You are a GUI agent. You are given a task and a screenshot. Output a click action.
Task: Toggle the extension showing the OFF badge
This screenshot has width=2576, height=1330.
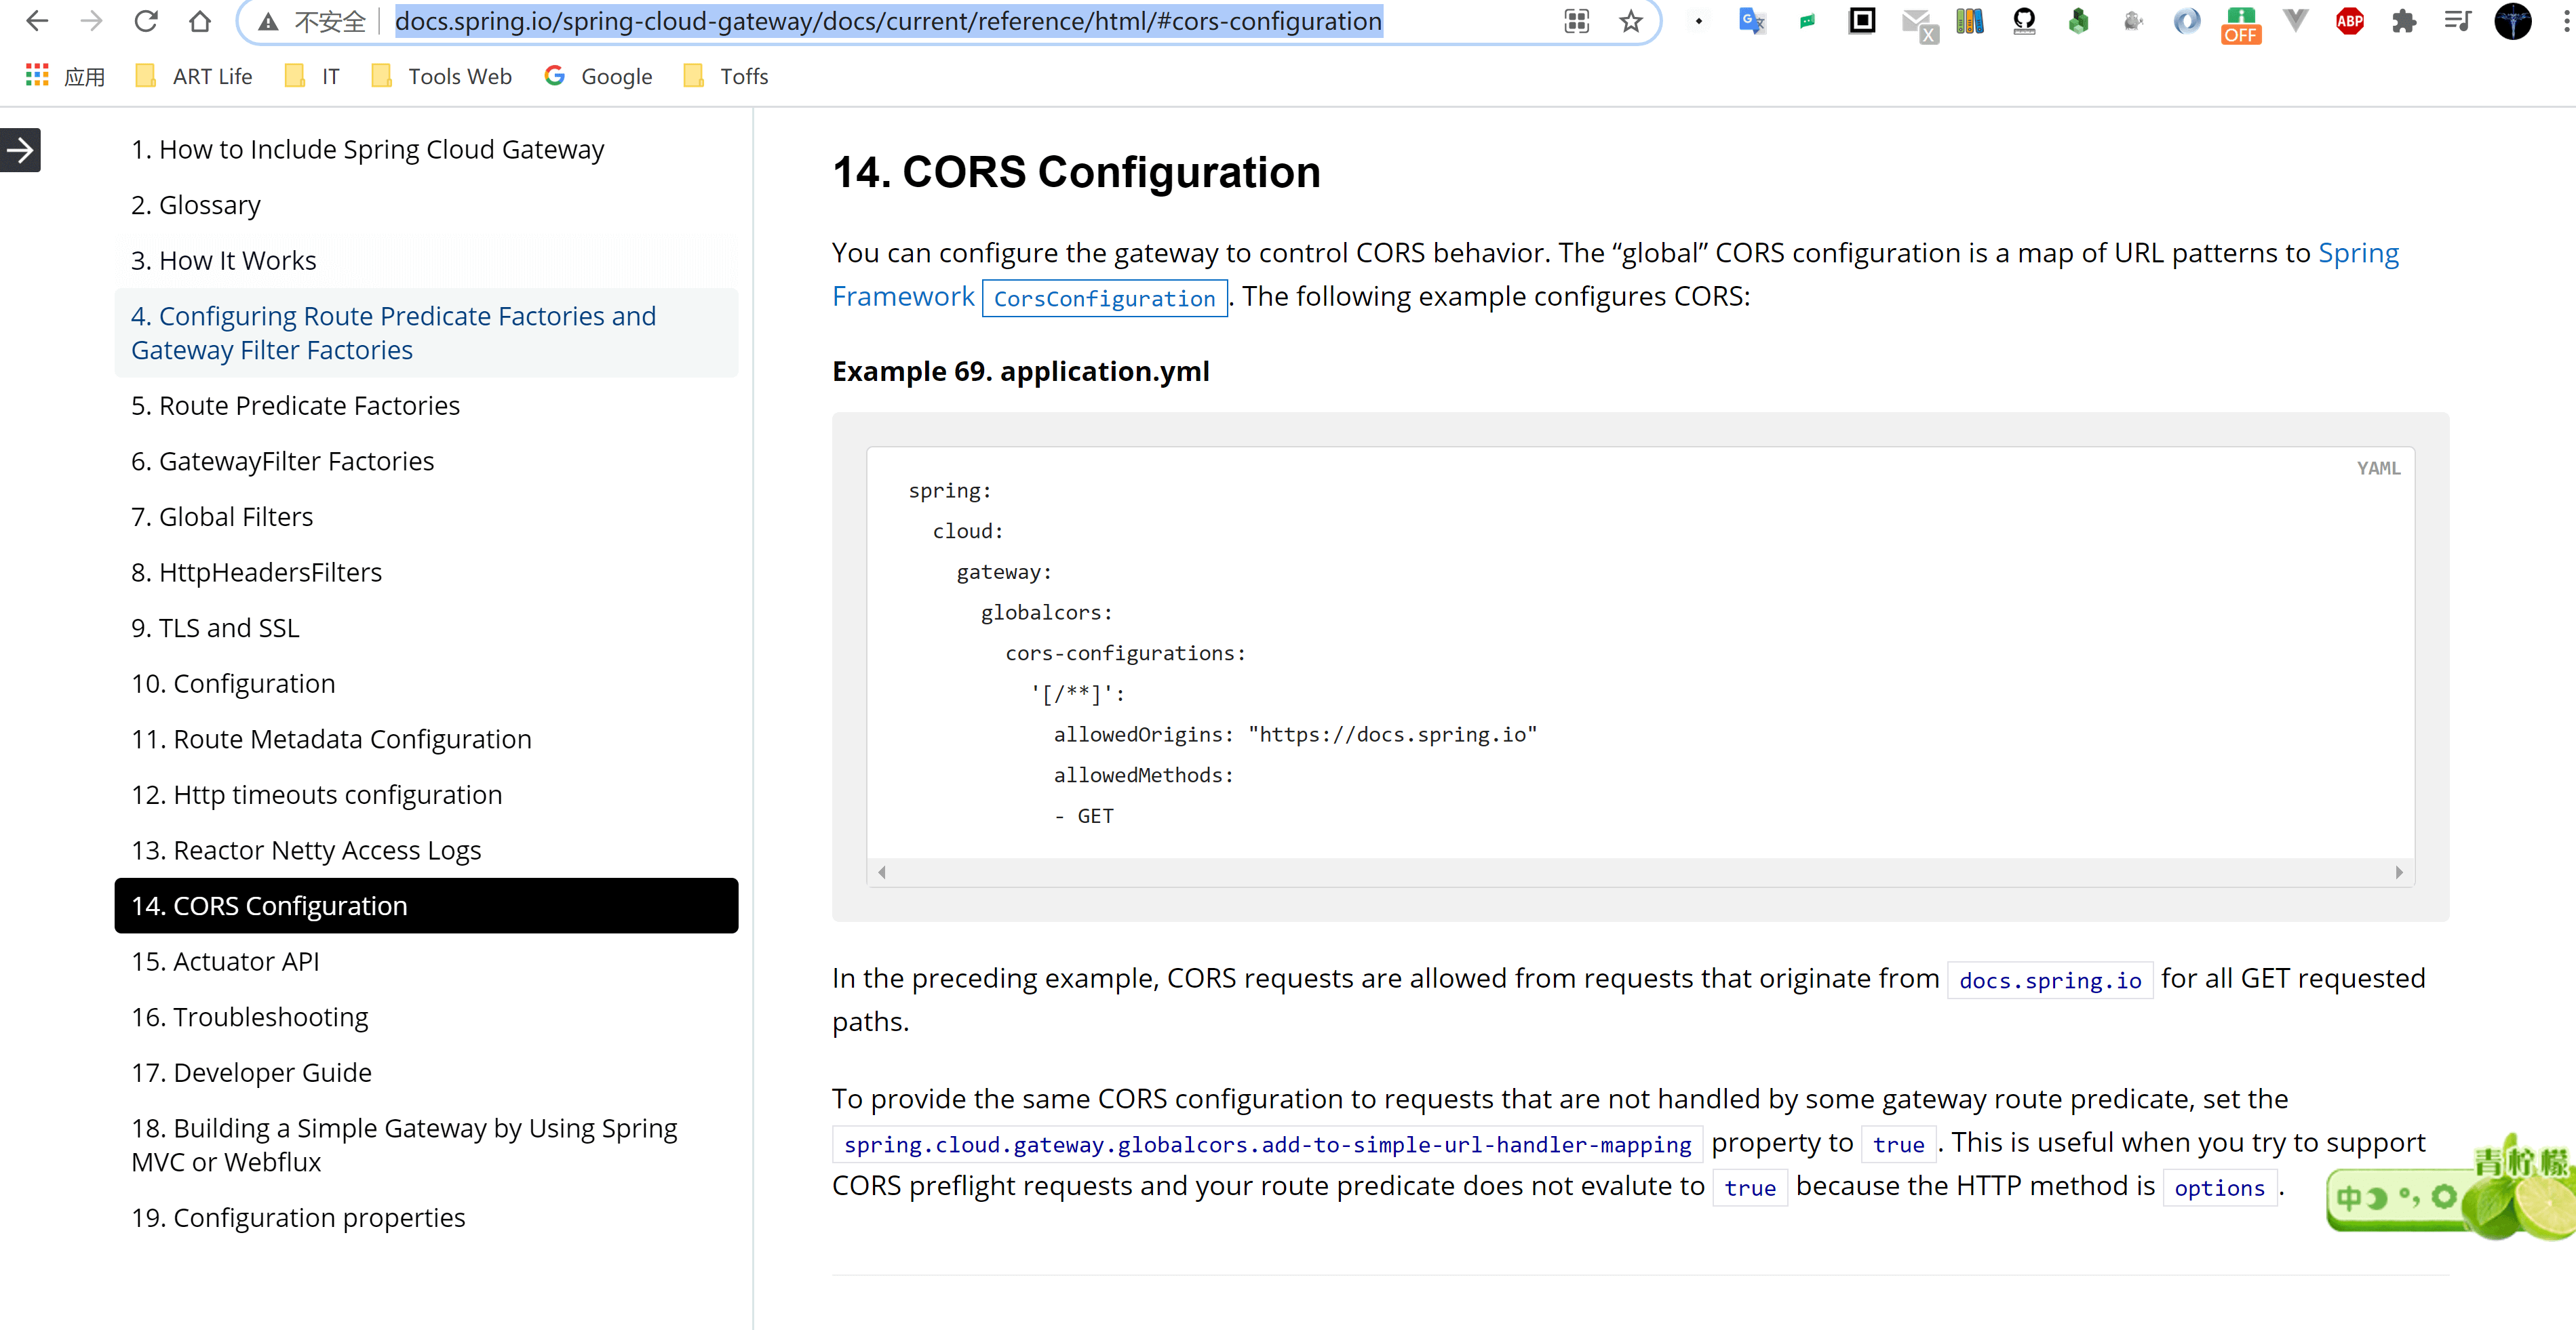coord(2241,24)
